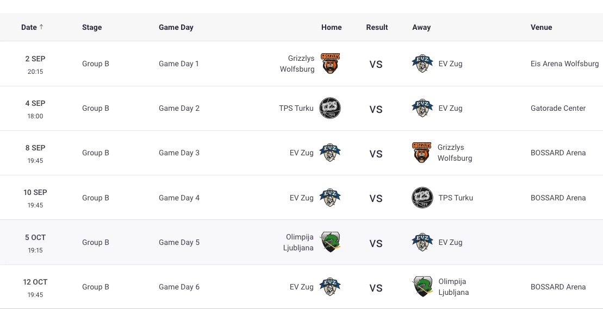The width and height of the screenshot is (603, 309).
Task: Select the Gatorade Center venue
Action: pos(558,108)
